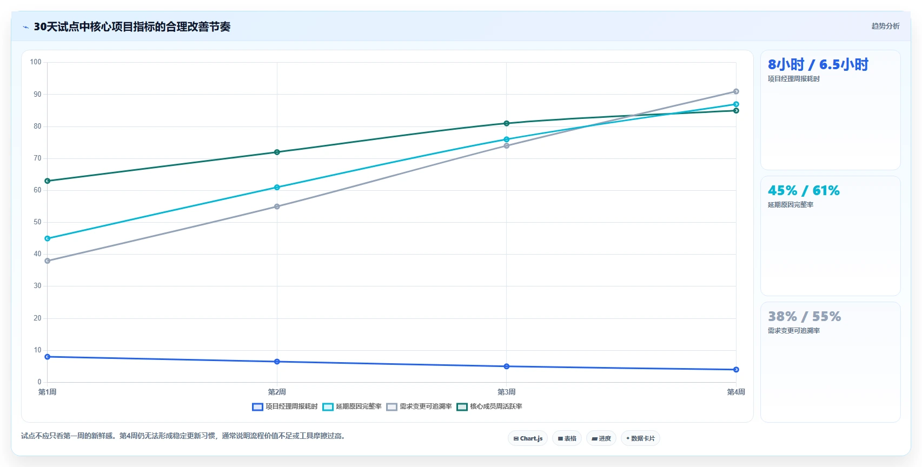The width and height of the screenshot is (922, 467).
Task: Toggle the 项目经理周报耗时 legend item
Action: (285, 406)
